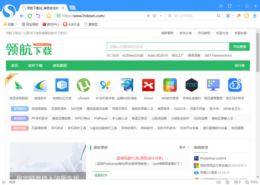The height and width of the screenshot is (185, 260).
Task: Open the browser main menu icon
Action: point(221,6)
